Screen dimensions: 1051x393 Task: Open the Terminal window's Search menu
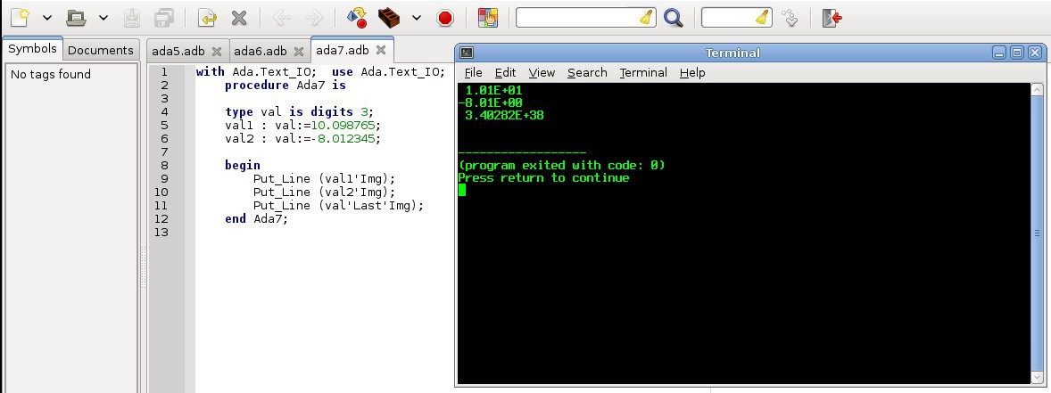[587, 72]
